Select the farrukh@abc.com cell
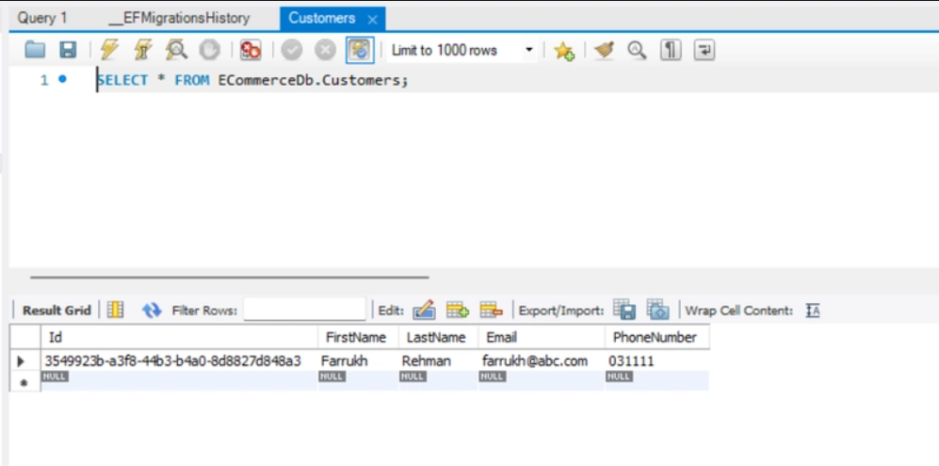Screen dimensions: 939x466 (x=542, y=362)
